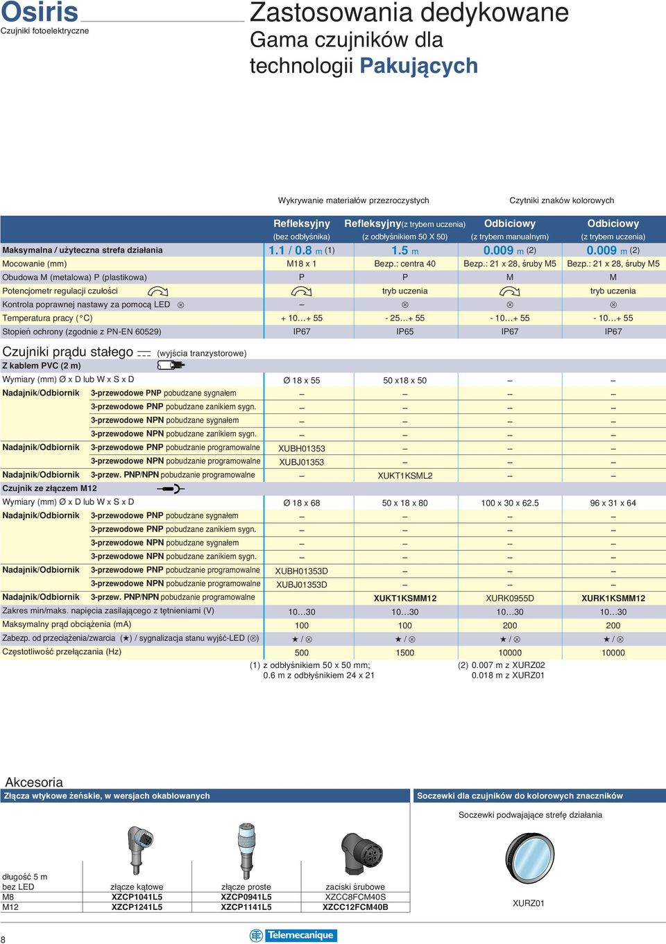Click 'Częstotliwość przełączania (Hz)' row label
Image resolution: width=666 pixels, height=944 pixels.
62,651
